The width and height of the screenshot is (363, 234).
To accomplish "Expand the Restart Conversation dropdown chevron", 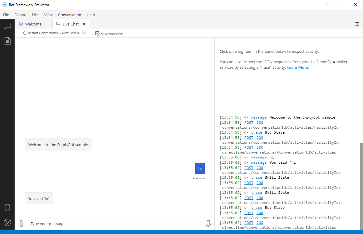I will [86, 33].
